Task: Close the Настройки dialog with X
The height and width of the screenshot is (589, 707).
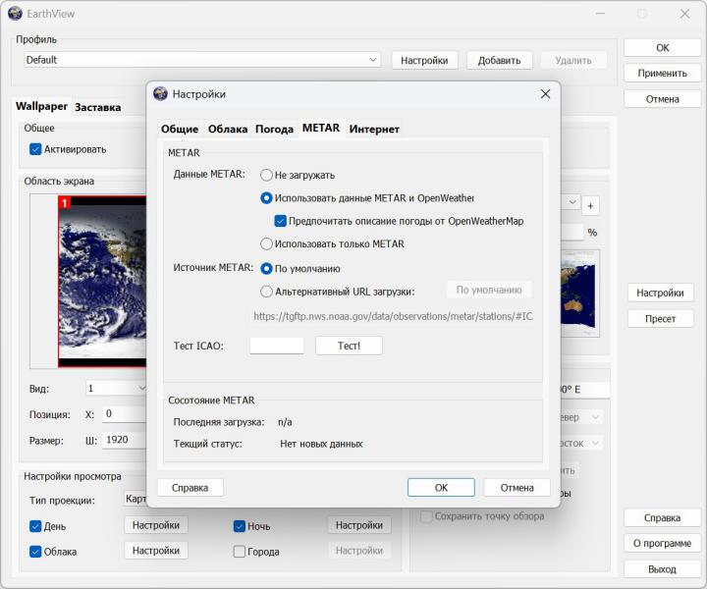Action: click(x=545, y=93)
